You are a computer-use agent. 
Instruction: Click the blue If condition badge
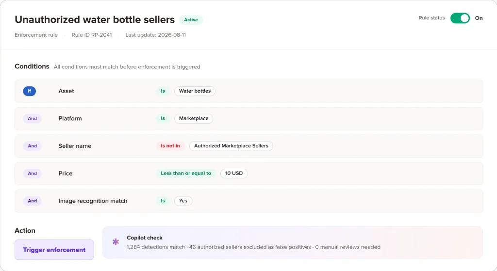[30, 91]
